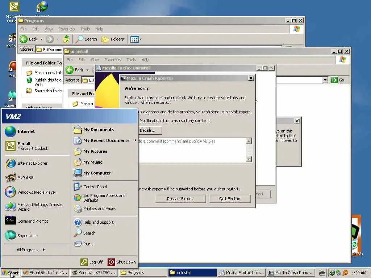371x278 pixels.
Task: Close small dialog behind Crash Reporter
Action: pyautogui.click(x=297, y=121)
